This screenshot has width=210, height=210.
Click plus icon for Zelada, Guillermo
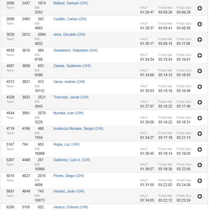pyautogui.click(x=200, y=71)
